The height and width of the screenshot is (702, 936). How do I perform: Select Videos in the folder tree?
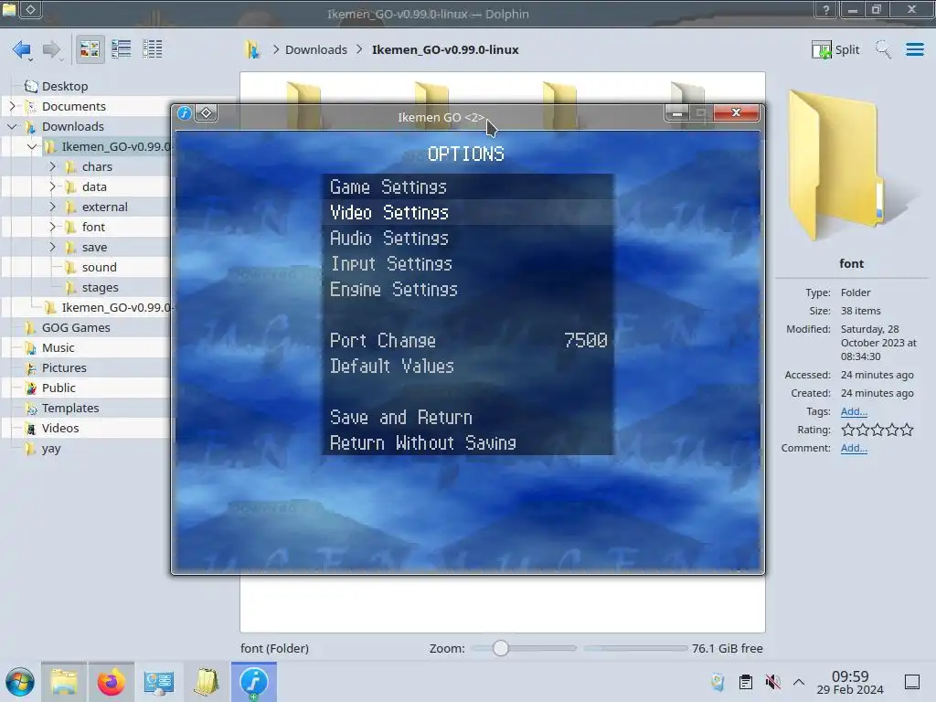(59, 428)
